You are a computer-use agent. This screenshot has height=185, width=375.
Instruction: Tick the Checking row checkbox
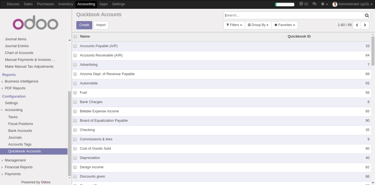click(x=75, y=130)
